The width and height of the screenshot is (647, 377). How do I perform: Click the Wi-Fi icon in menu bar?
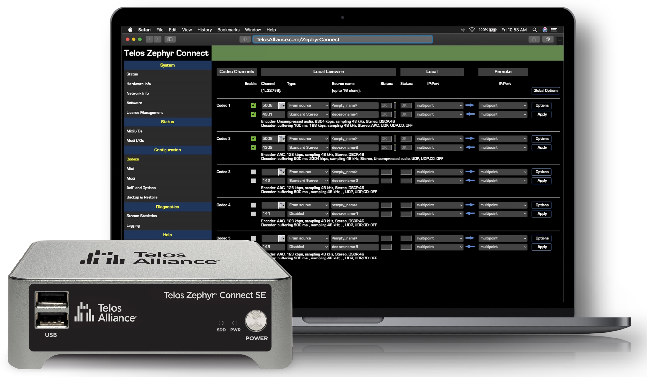coord(472,30)
